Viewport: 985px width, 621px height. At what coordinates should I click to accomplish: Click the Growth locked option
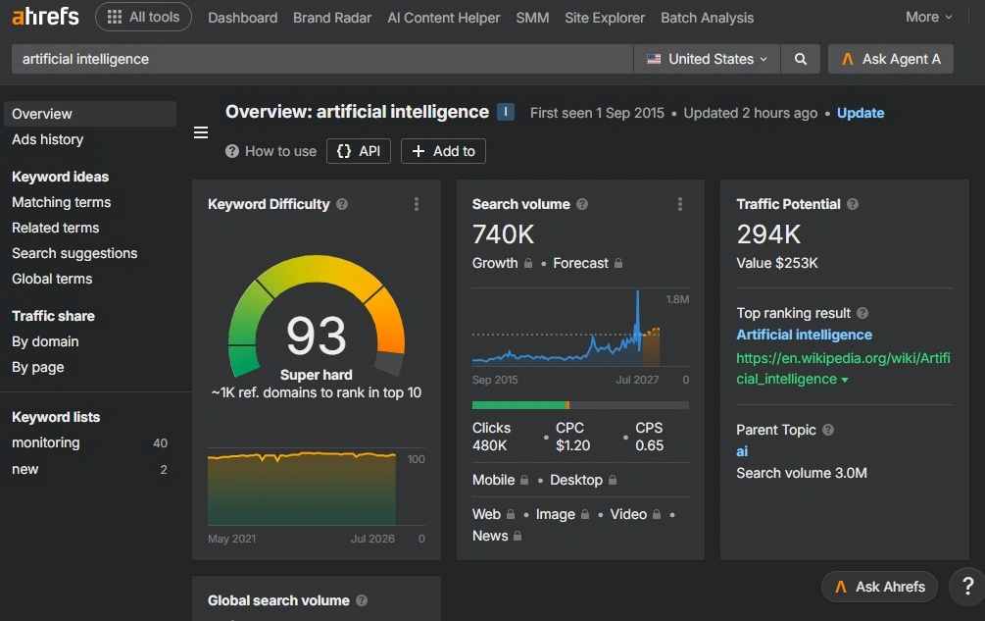pos(503,263)
